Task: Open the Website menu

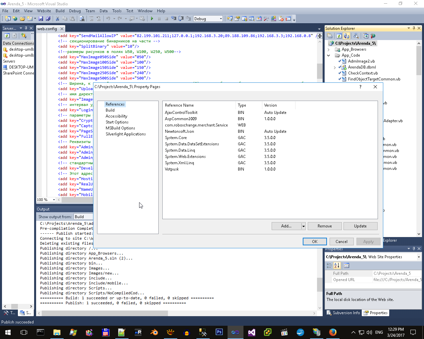Action: click(44, 11)
